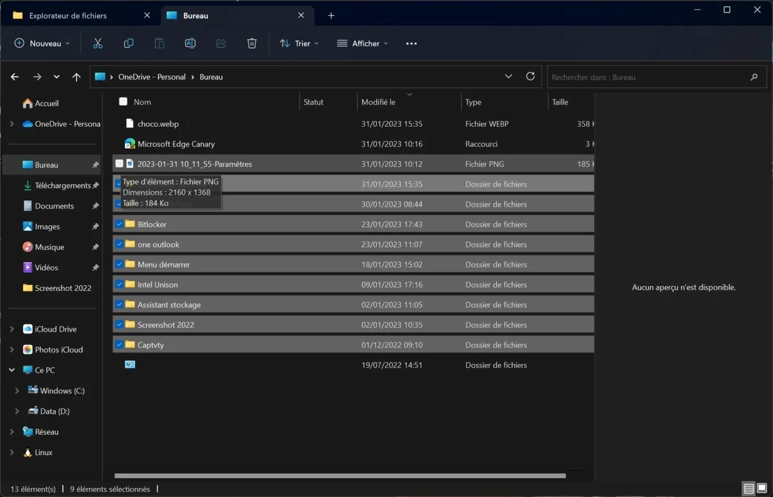Toggle the select-all checkbox beside Nom
The width and height of the screenshot is (773, 497).
(123, 102)
